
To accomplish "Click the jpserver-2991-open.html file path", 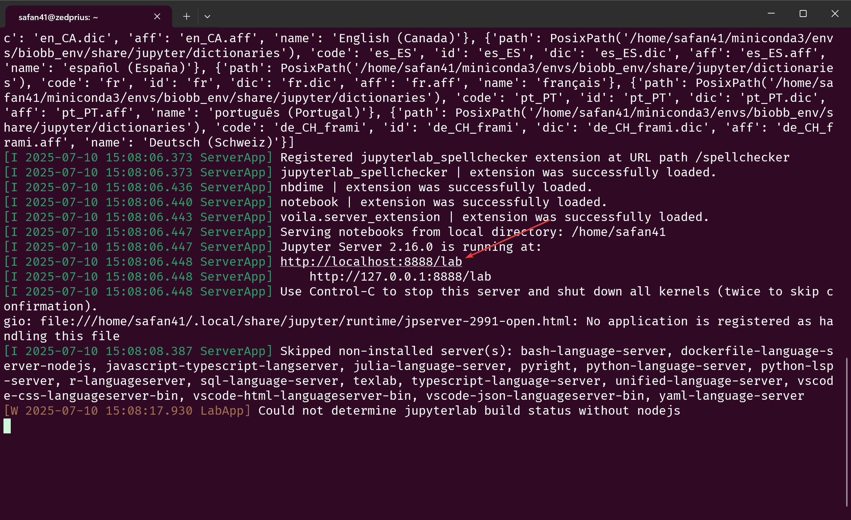I will 488,321.
